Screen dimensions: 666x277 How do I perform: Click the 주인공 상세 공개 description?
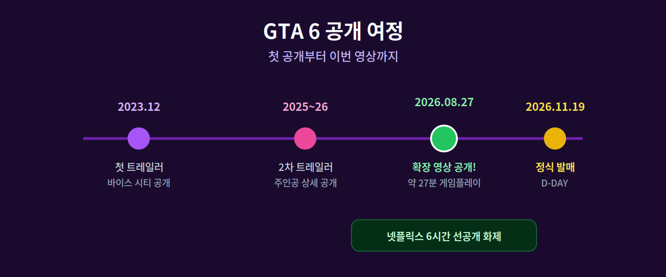(305, 183)
